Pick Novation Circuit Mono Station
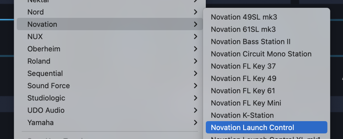Viewport: 343px width, 139px height. coord(261,54)
